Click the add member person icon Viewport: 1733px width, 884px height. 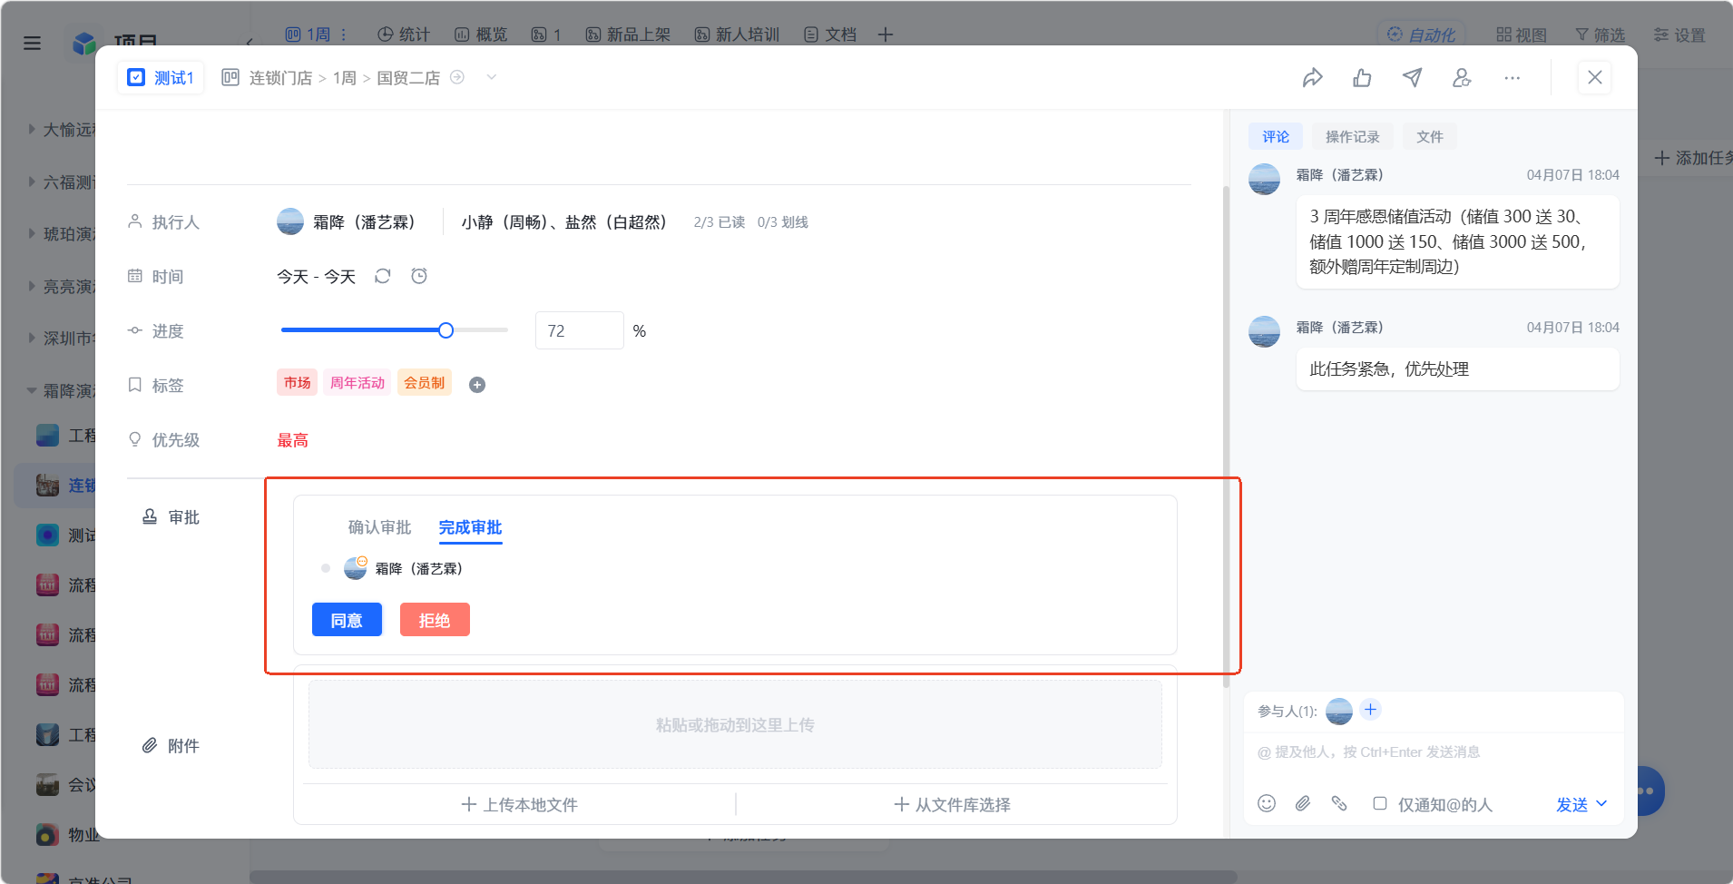point(1462,78)
